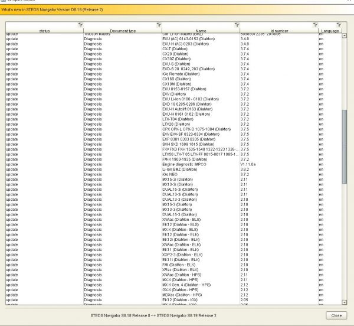Image resolution: width=354 pixels, height=326 pixels.
Task: Select the Engine diagnostic IMPCO row
Action: (x=173, y=164)
